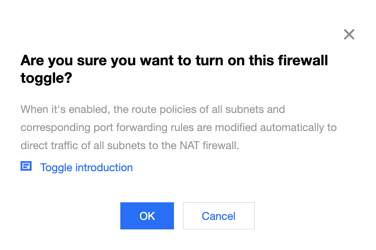This screenshot has width=376, height=250.
Task: Click the Toggle introduction document icon
Action: coord(26,167)
